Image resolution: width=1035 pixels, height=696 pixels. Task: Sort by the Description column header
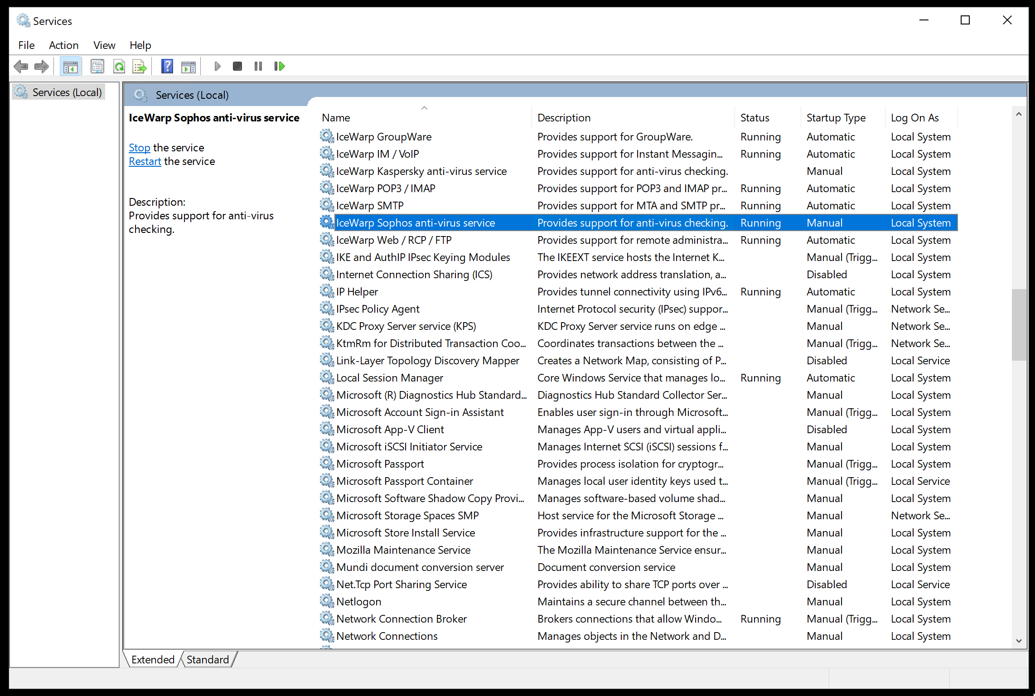[634, 118]
